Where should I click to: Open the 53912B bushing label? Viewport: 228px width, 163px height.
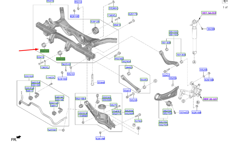[x=95, y=22]
